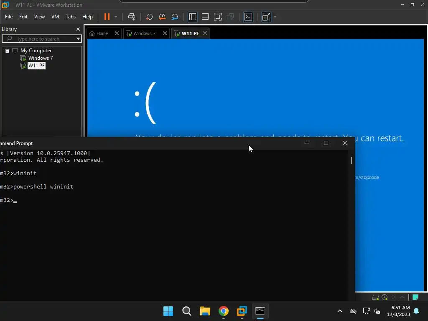Click the Command Prompt taskbar icon
The image size is (428, 321).
[x=260, y=311]
